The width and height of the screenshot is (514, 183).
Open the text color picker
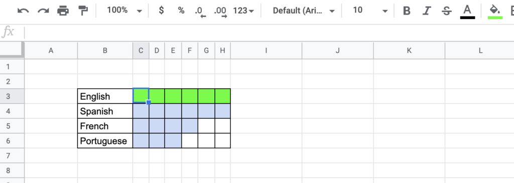coord(467,12)
